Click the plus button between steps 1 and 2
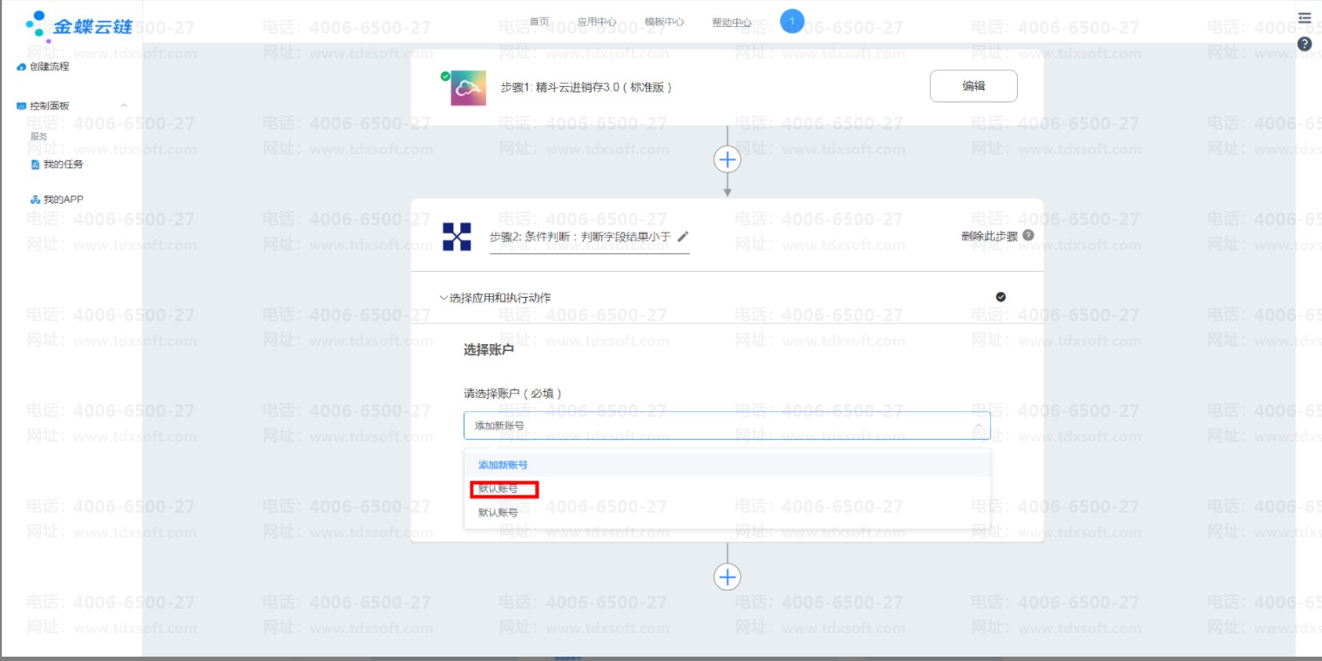The width and height of the screenshot is (1322, 661). (x=727, y=159)
